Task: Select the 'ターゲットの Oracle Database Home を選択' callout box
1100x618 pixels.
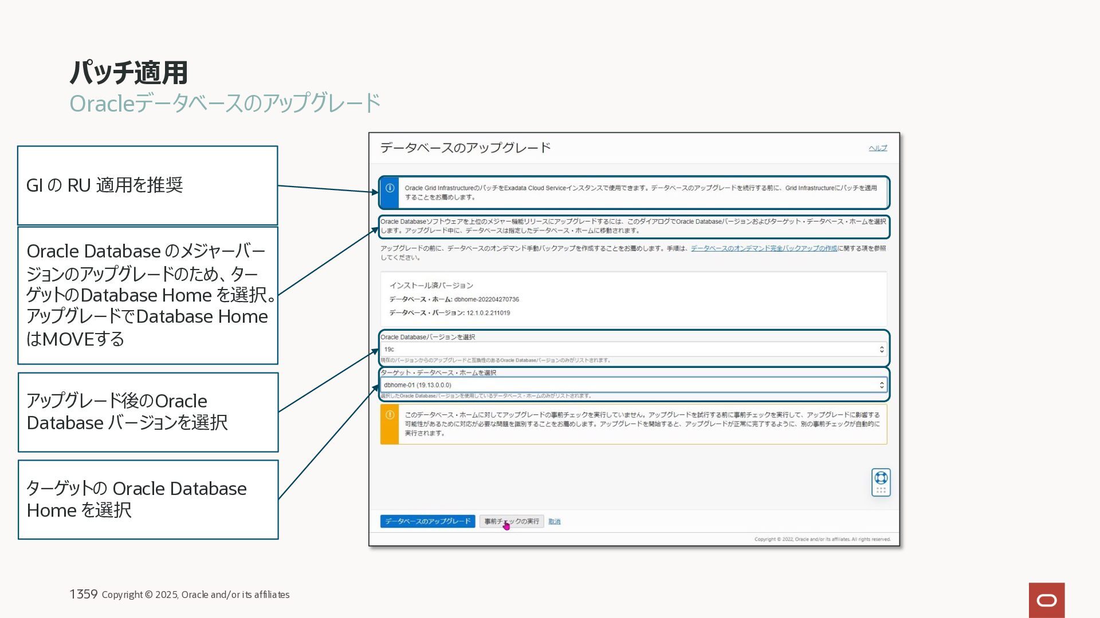Action: 148,499
